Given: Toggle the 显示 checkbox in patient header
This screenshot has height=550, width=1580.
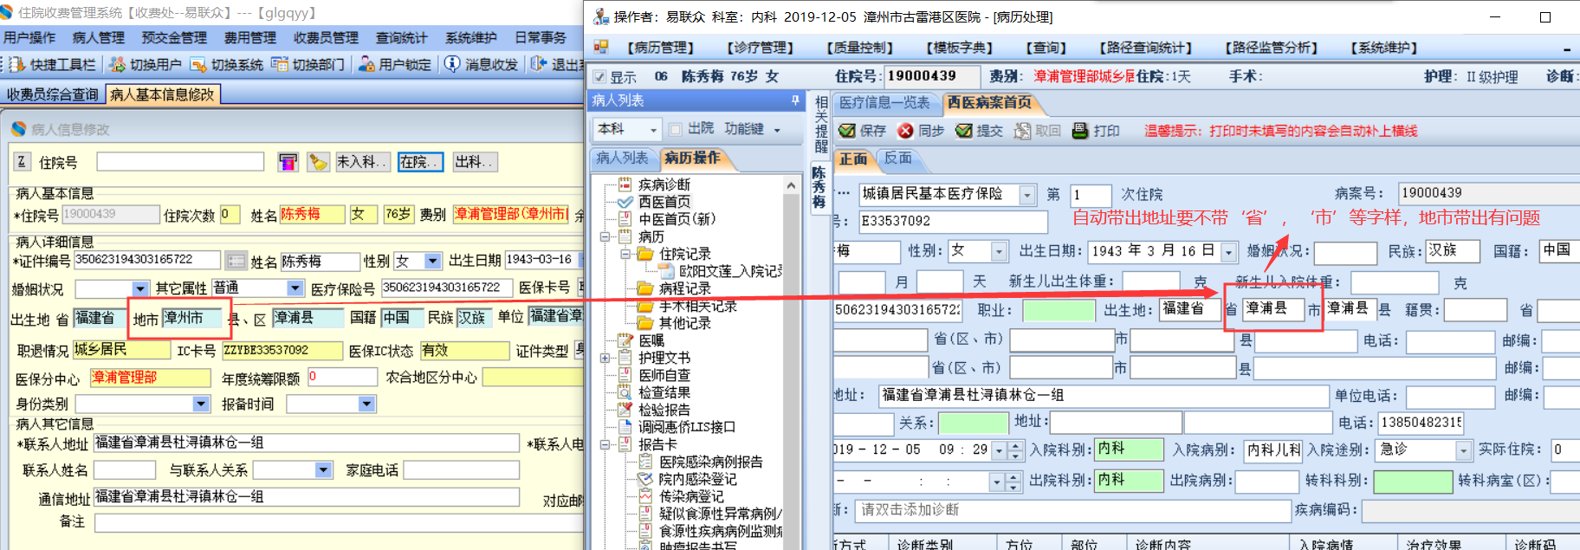Looking at the screenshot, I should click(599, 77).
